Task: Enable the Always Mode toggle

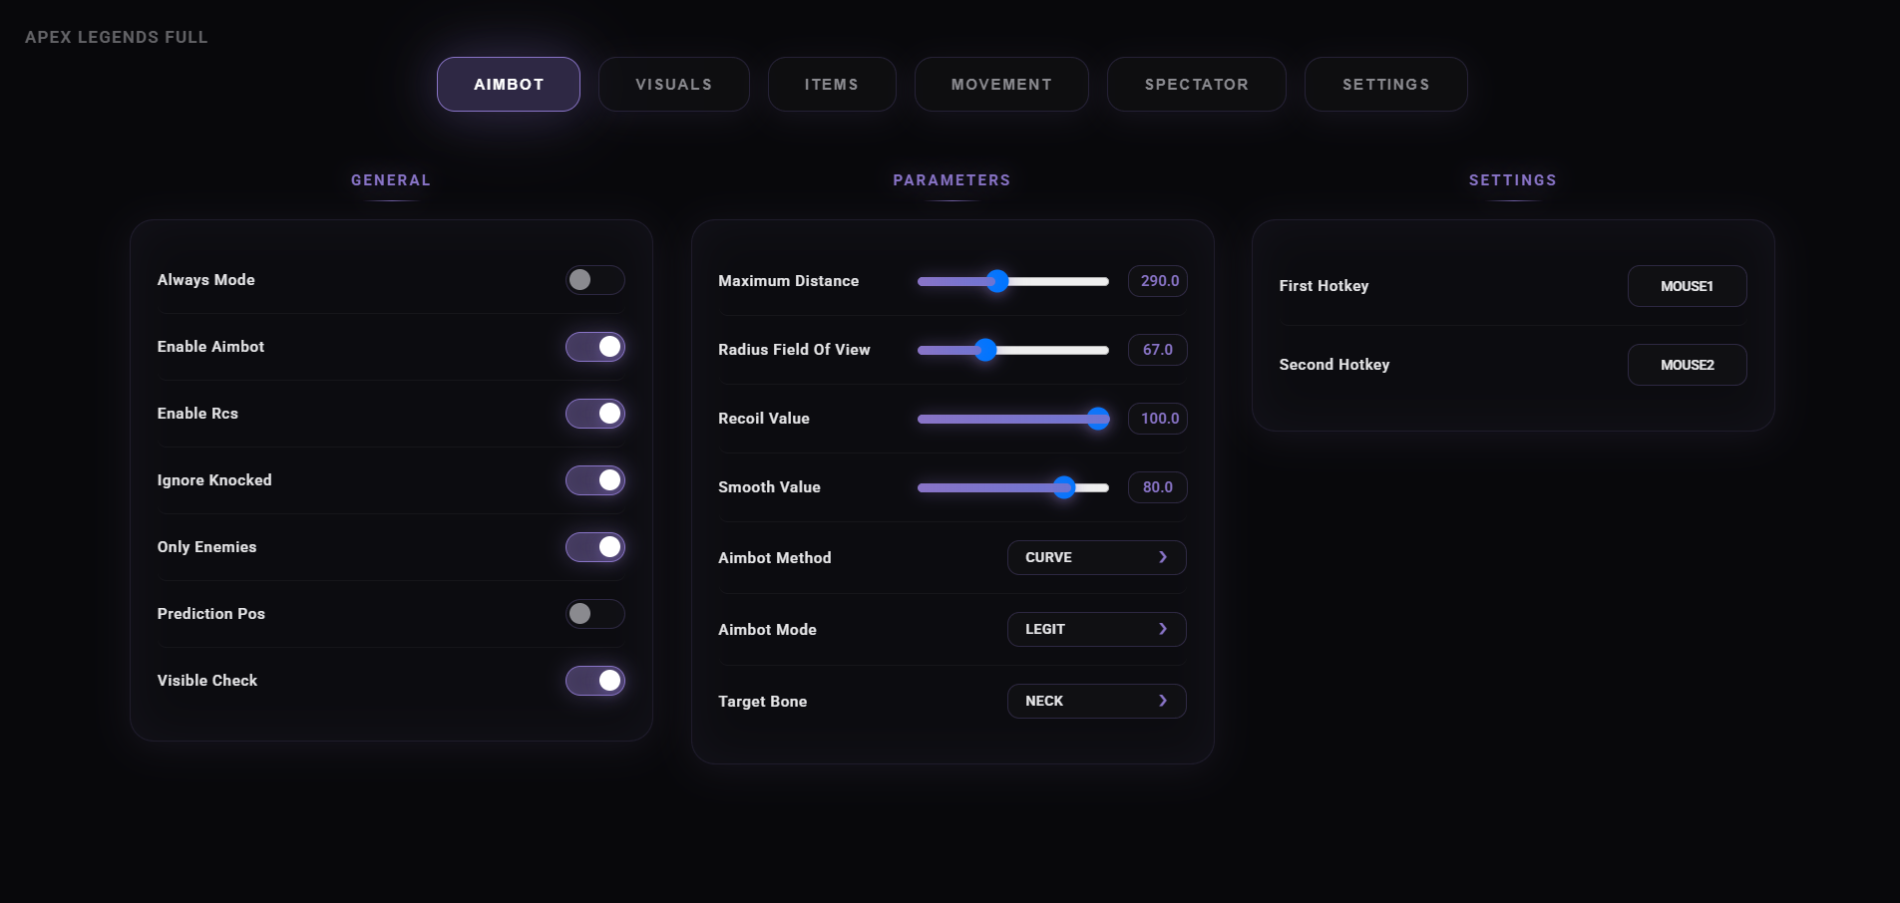Action: [595, 280]
